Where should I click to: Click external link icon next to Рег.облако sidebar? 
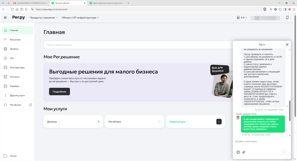[31, 105]
